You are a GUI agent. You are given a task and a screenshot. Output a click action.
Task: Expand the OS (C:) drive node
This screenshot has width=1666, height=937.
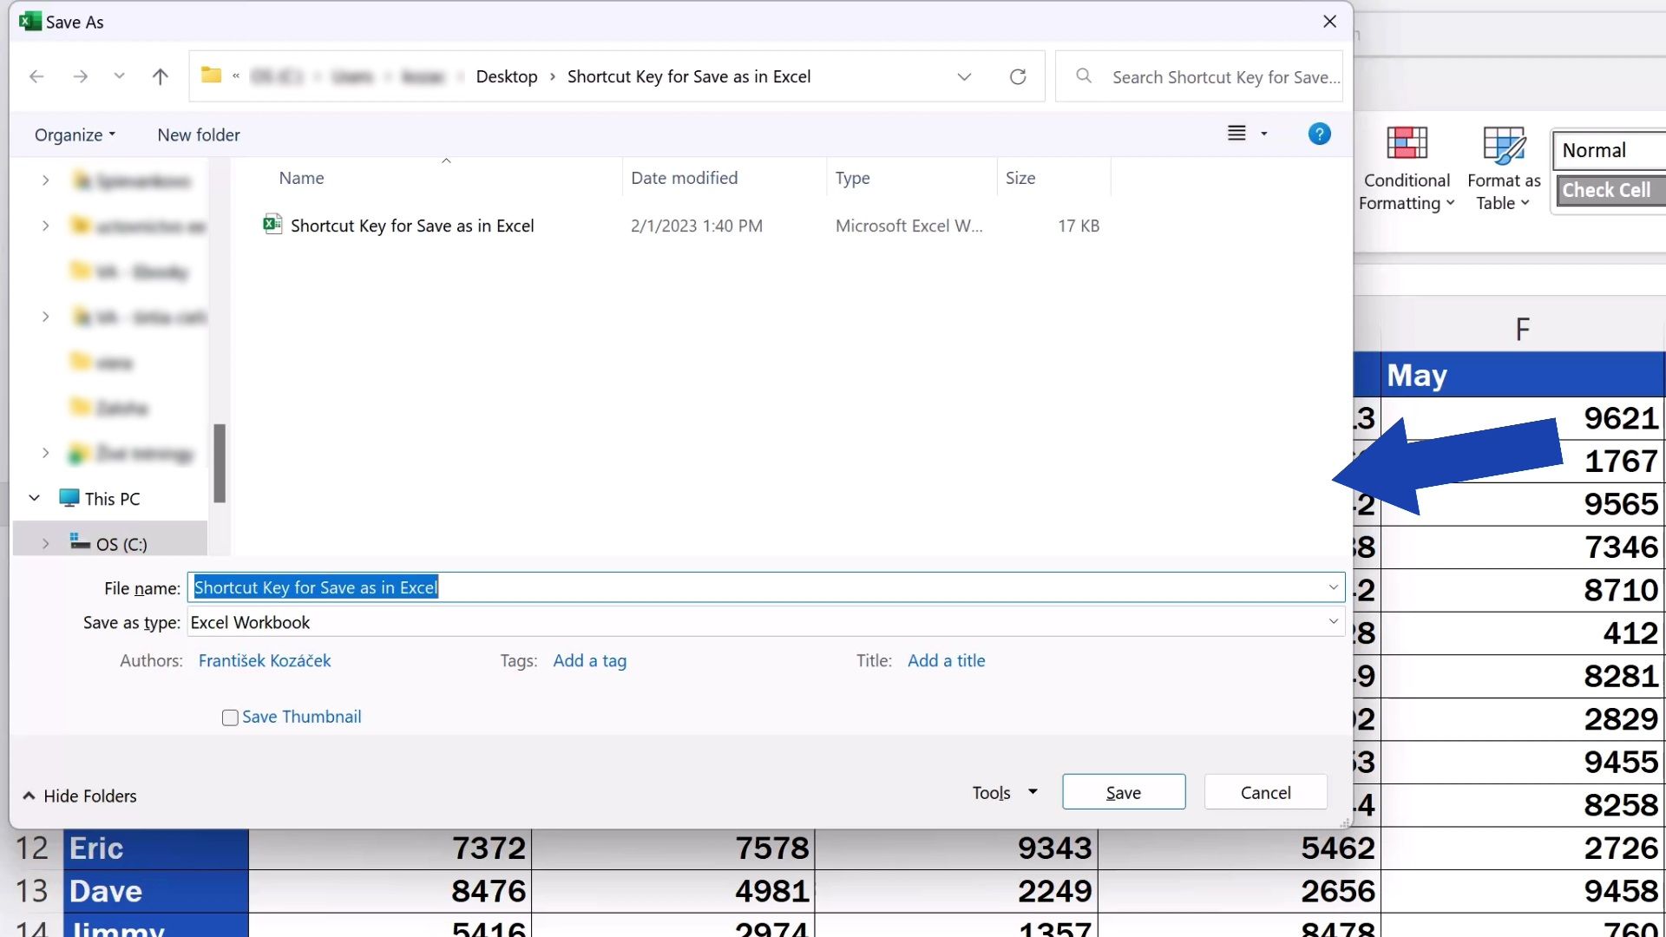(x=45, y=544)
